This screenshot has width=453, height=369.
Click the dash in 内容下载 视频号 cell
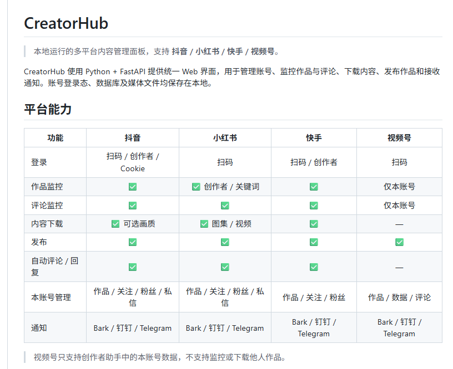pos(399,224)
